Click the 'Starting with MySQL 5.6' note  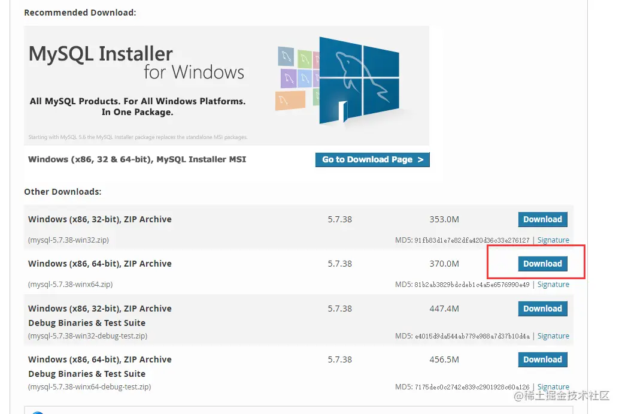click(x=138, y=137)
